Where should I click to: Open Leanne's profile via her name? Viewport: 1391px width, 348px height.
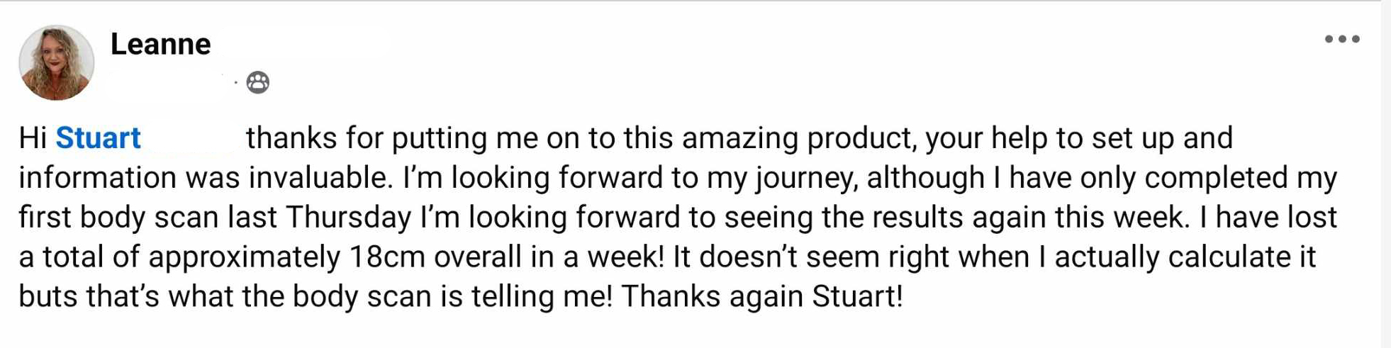click(x=161, y=45)
